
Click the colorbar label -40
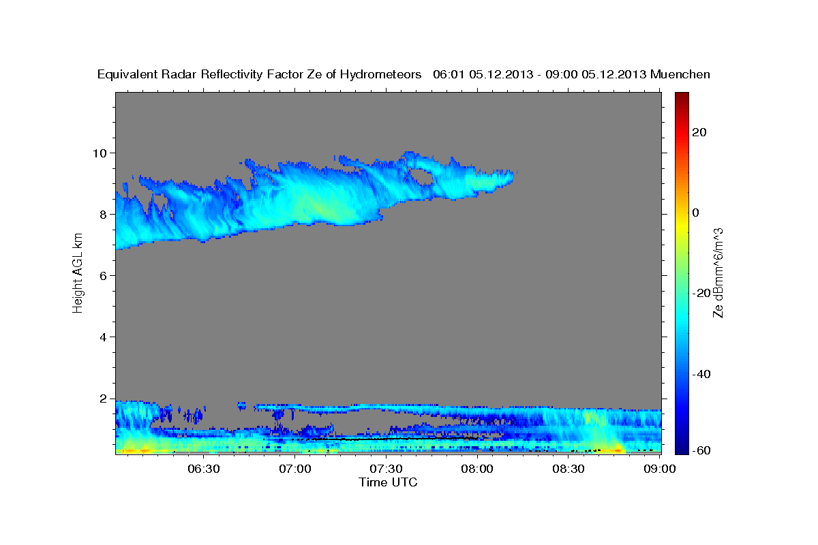pos(701,374)
